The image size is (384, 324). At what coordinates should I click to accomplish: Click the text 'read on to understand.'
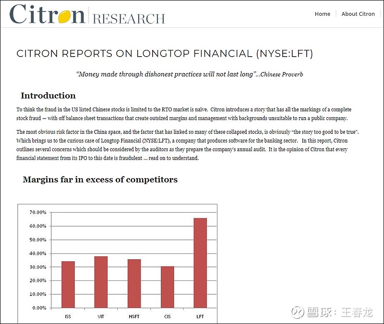(174, 158)
